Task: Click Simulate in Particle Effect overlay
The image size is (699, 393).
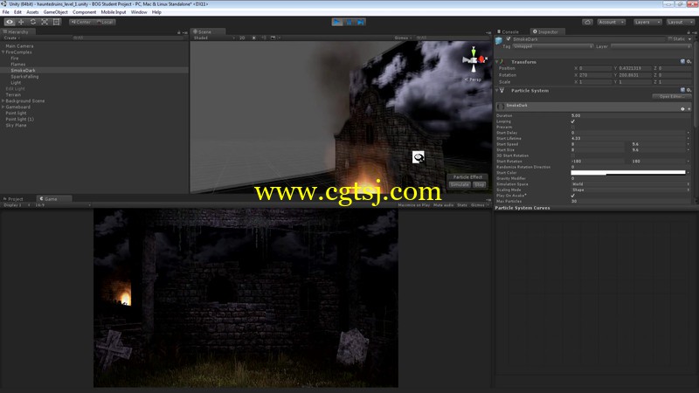Action: tap(460, 184)
